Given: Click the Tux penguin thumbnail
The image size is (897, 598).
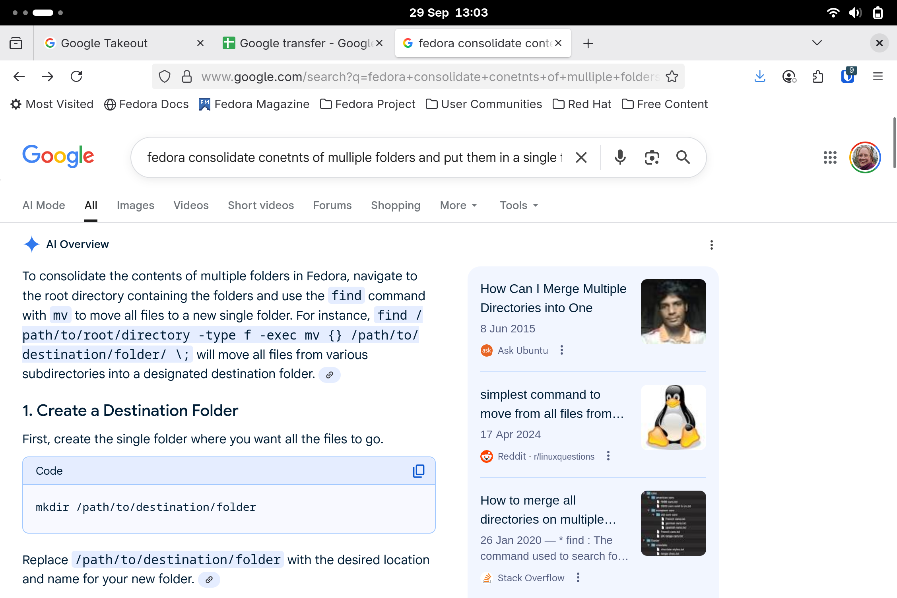Looking at the screenshot, I should click(x=673, y=417).
